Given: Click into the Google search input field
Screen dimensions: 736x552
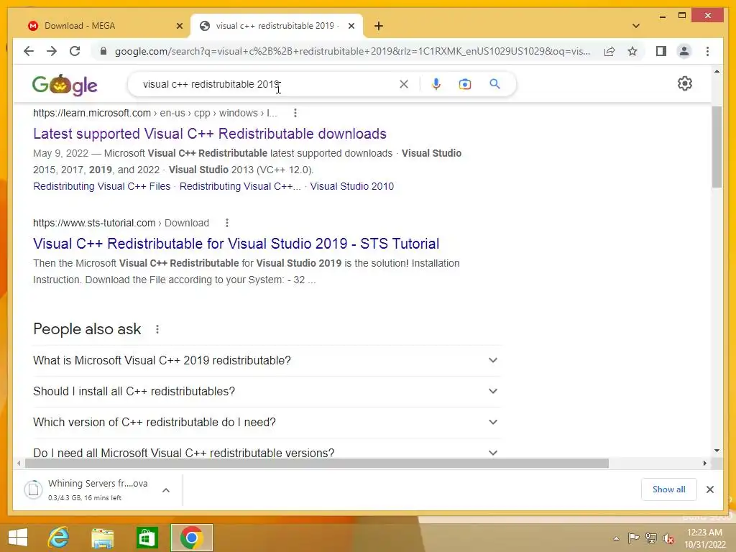Looking at the screenshot, I should pos(267,84).
